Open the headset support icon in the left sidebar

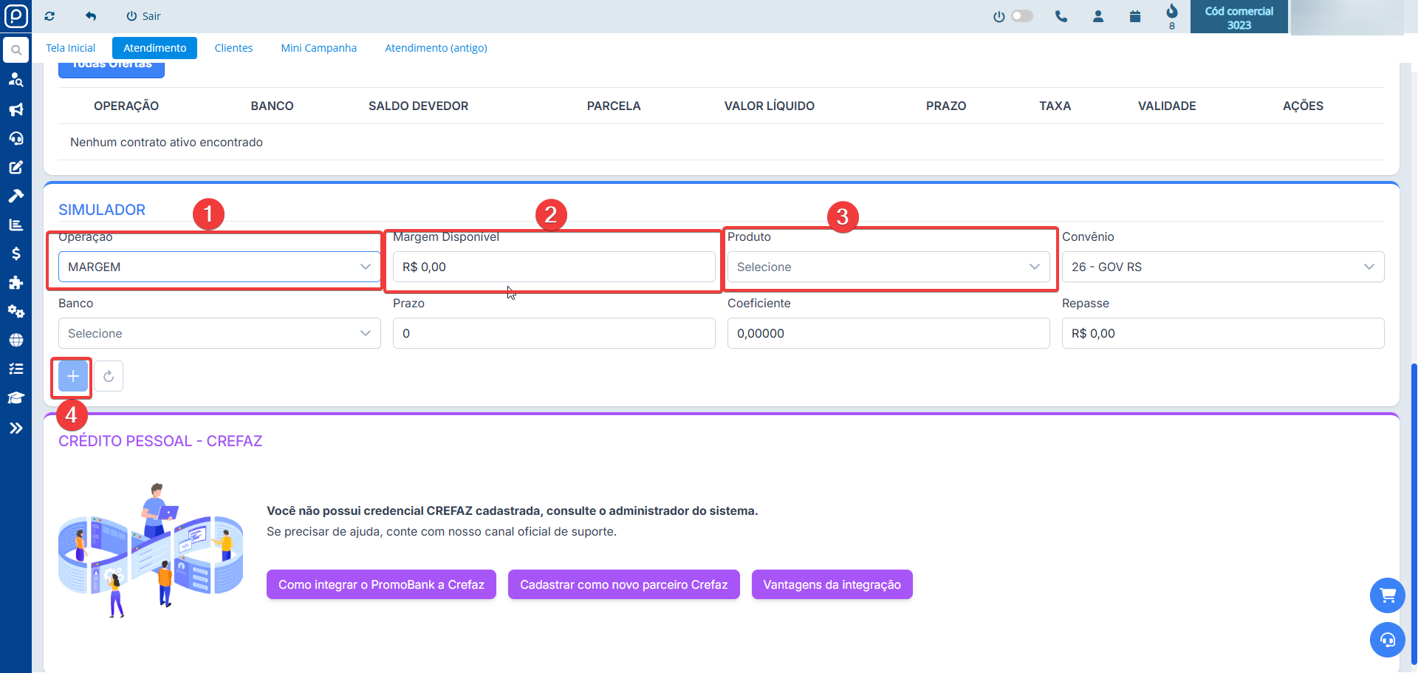pyautogui.click(x=16, y=138)
